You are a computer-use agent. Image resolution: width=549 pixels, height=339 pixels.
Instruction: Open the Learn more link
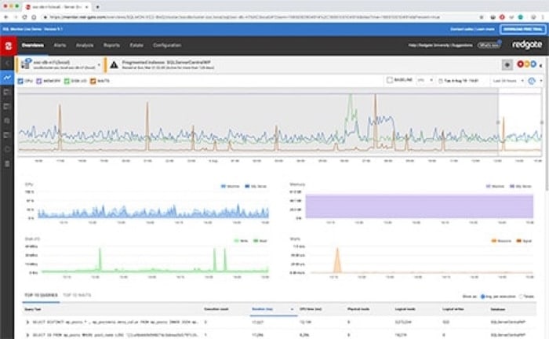(485, 29)
